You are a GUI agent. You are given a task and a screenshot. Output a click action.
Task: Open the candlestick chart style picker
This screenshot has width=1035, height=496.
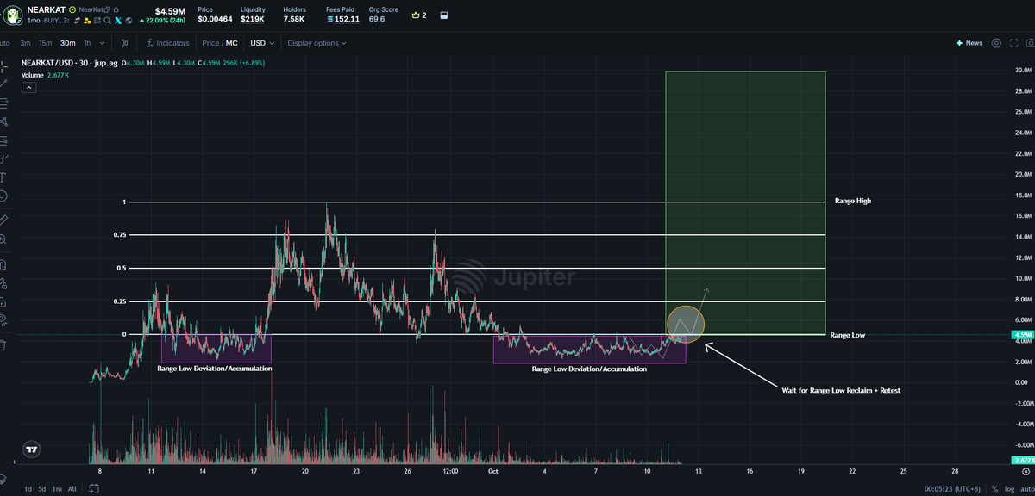coord(125,42)
